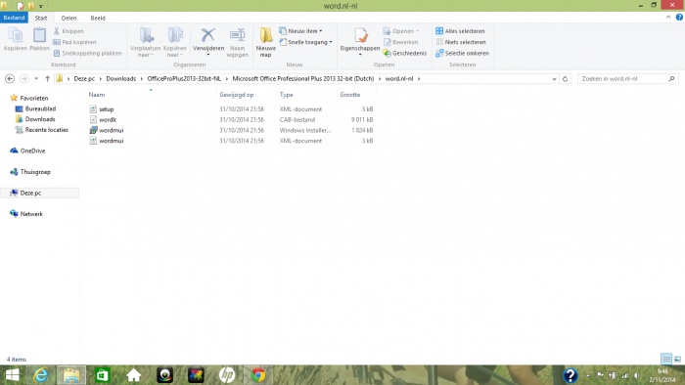Click the Plakken clipboard icon
The width and height of the screenshot is (685, 385).
coord(39,39)
